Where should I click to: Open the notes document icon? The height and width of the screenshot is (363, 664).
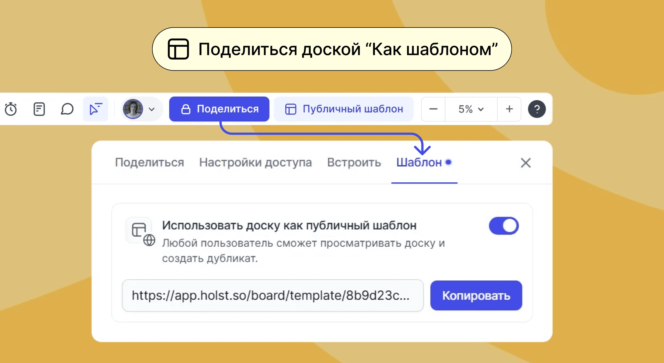[x=39, y=109]
